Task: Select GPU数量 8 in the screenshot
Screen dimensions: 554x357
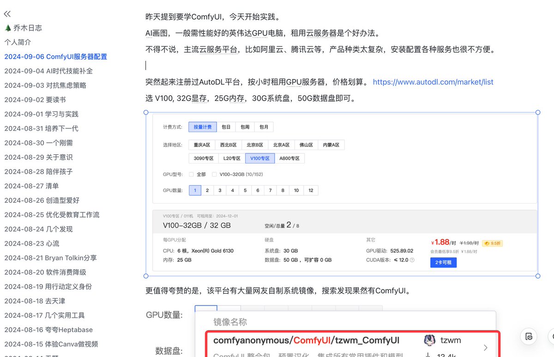Action: coord(283,190)
